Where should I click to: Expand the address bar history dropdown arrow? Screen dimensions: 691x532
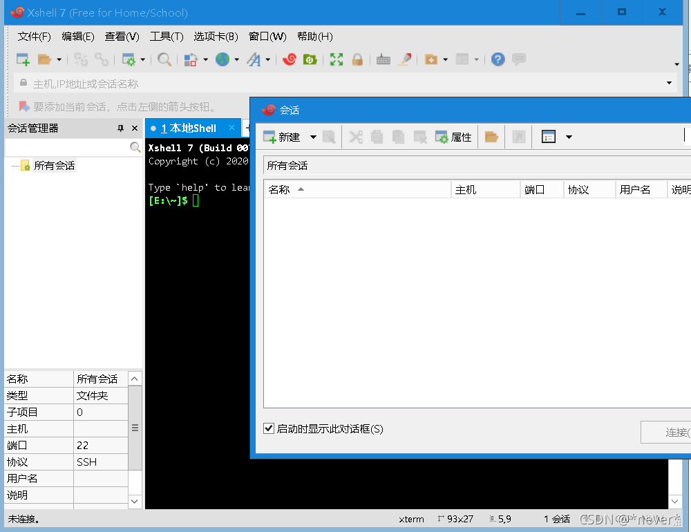tap(669, 84)
